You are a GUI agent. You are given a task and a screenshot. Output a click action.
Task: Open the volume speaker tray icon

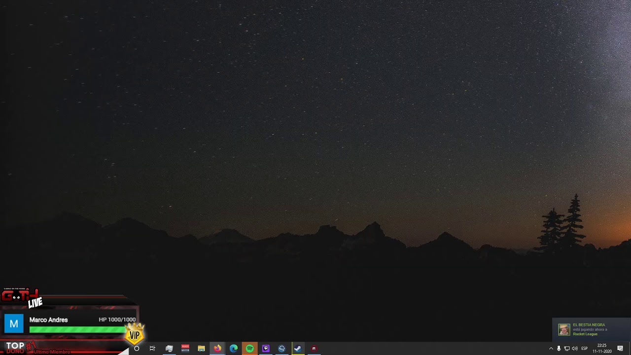click(575, 349)
